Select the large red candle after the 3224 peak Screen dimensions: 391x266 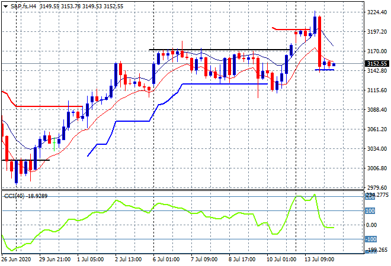pos(319,41)
